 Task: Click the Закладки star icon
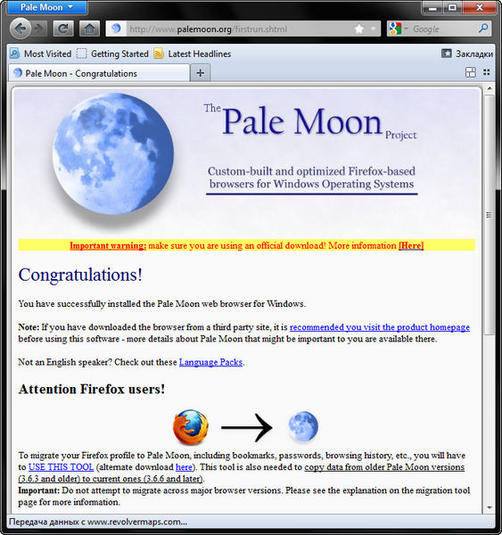pyautogui.click(x=447, y=53)
